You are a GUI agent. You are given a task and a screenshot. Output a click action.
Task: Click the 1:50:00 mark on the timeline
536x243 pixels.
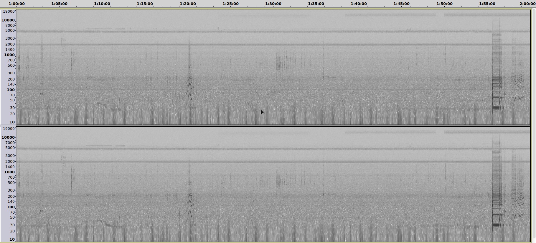(x=444, y=4)
